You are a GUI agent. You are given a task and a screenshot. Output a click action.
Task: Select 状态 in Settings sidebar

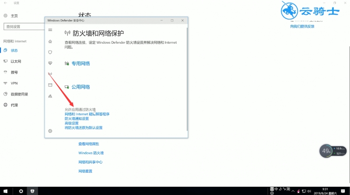14,50
